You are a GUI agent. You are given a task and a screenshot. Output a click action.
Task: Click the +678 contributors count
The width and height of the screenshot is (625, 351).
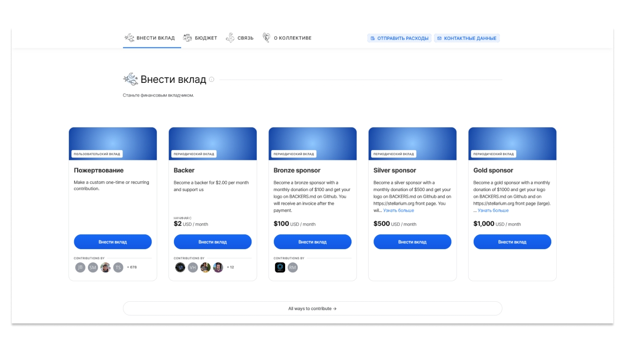(132, 267)
